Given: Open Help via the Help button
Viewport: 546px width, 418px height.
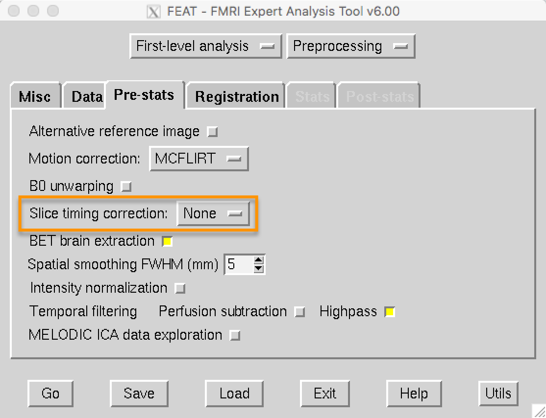Looking at the screenshot, I should [x=414, y=394].
